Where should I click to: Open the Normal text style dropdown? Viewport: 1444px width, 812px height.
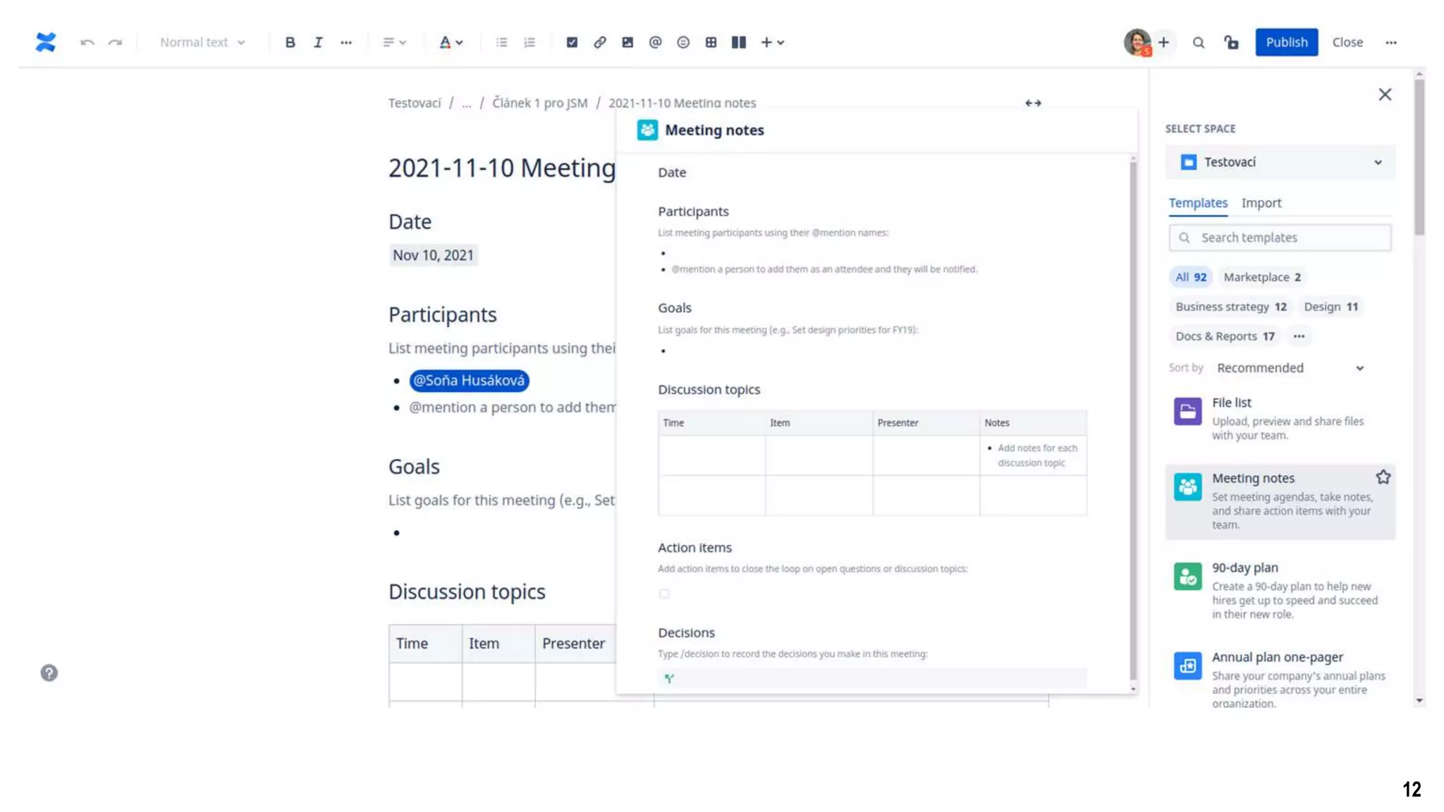point(202,42)
